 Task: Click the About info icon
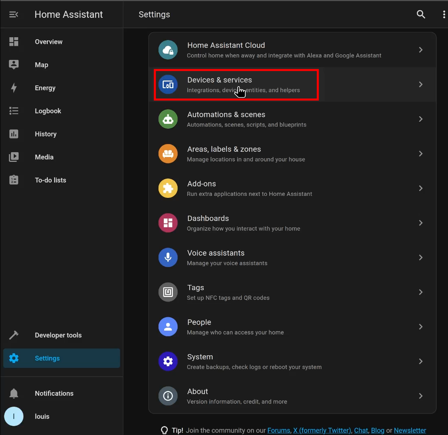pos(168,396)
